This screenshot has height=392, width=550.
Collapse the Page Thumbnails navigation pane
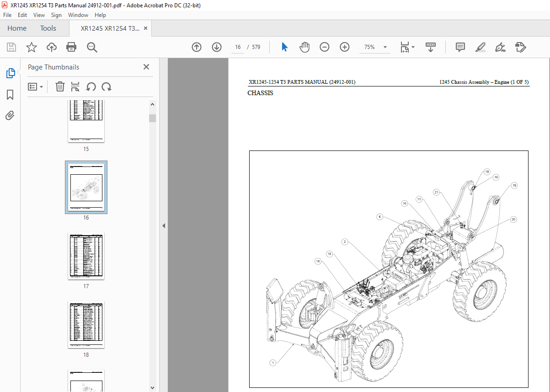click(x=146, y=67)
